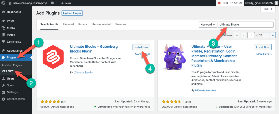Open Installed Plugins submenu item
The width and height of the screenshot is (279, 114).
point(12,65)
